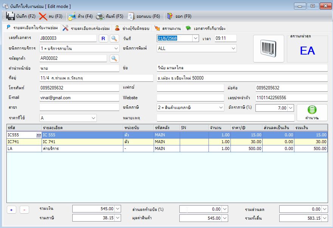Click the printer icon (F5)

(100, 16)
